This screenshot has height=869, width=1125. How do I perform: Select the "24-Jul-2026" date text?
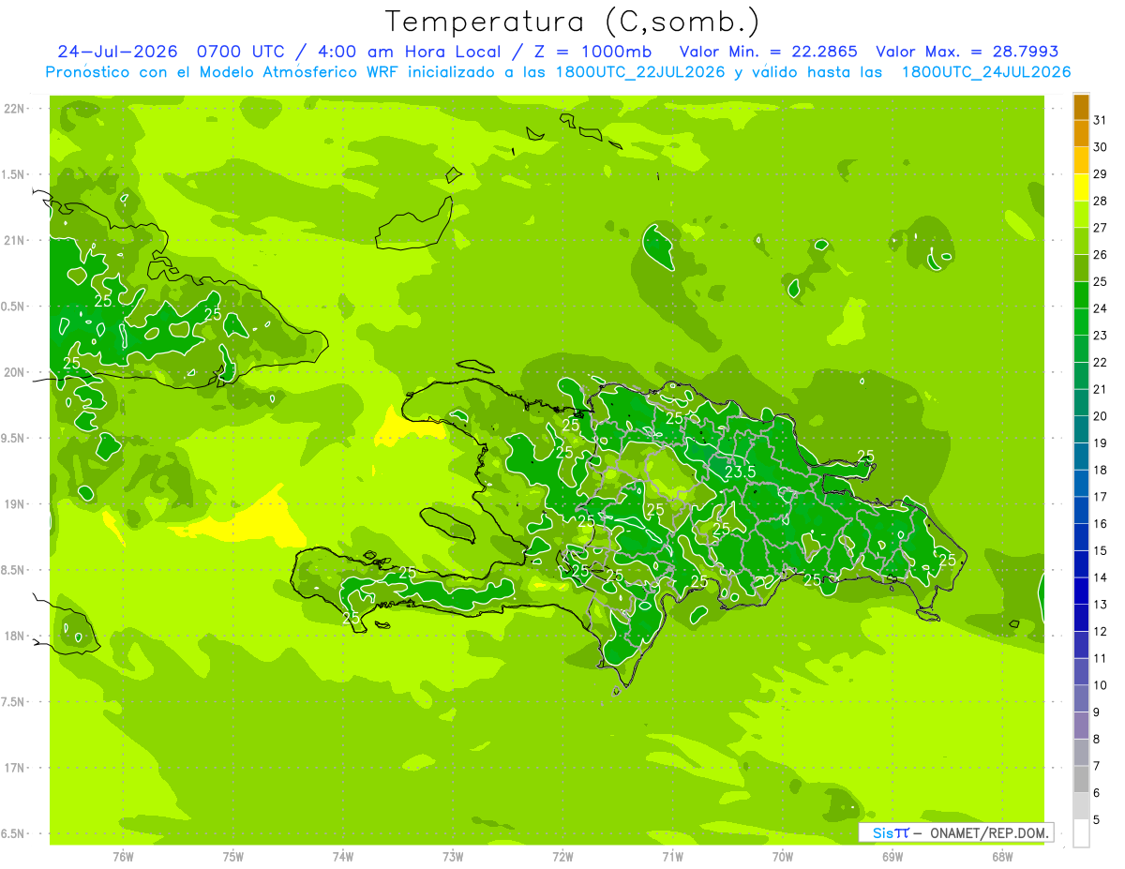click(117, 52)
